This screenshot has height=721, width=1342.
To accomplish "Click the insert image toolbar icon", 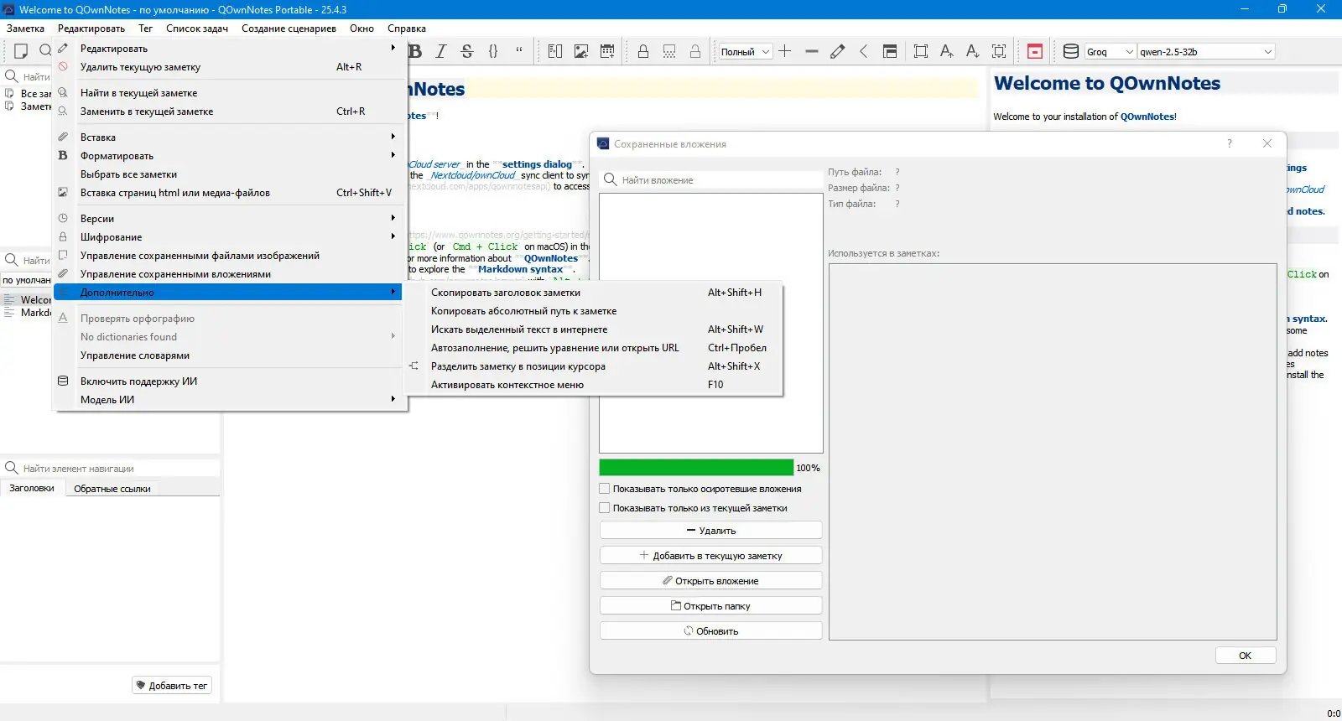I will coord(580,51).
